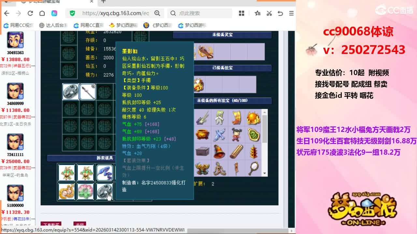
Task: Open browser extensions grid icon
Action: (x=241, y=13)
